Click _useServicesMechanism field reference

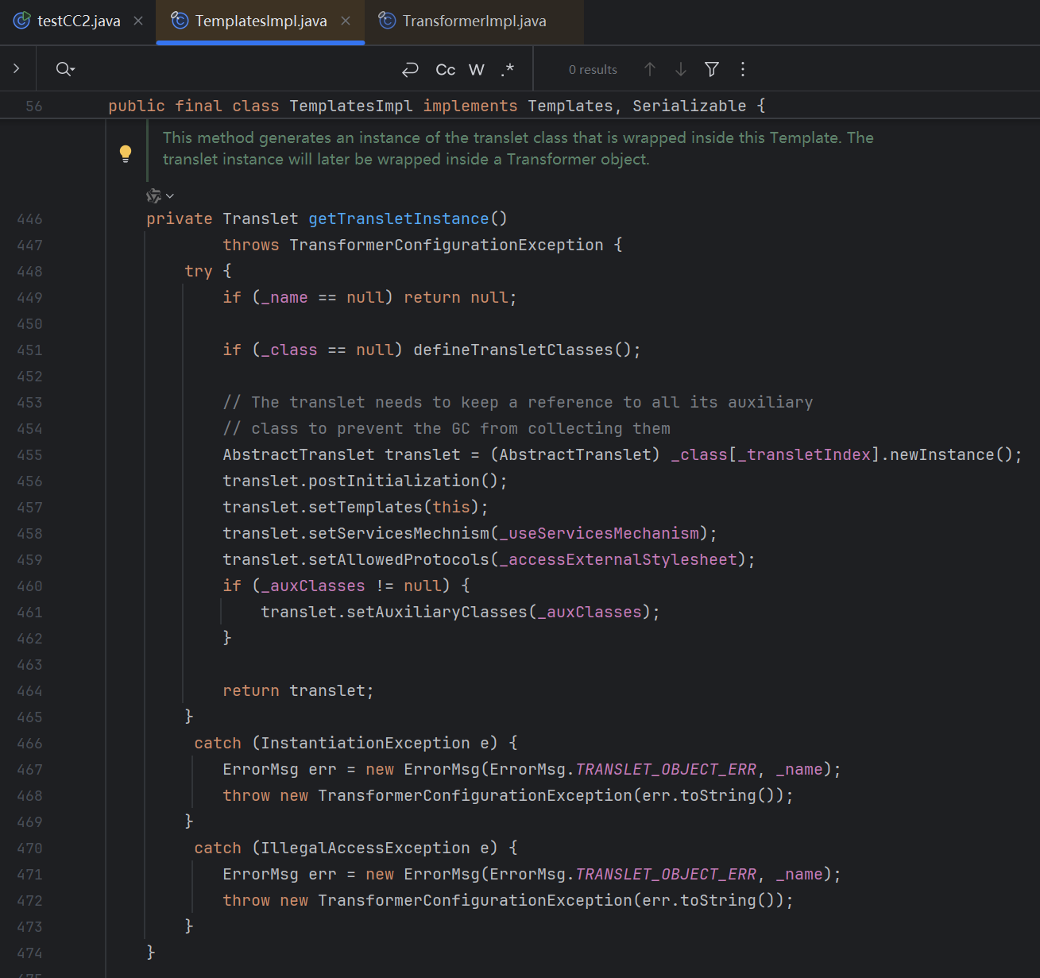click(x=599, y=533)
